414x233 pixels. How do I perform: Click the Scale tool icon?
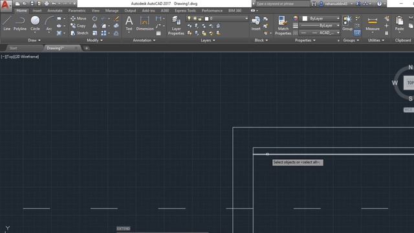click(x=94, y=33)
